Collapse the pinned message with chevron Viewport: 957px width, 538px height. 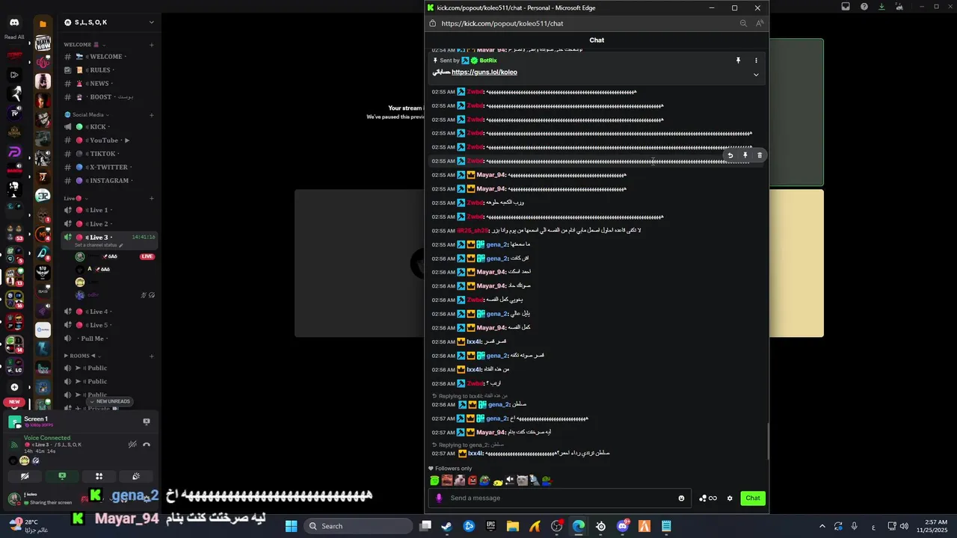pos(756,75)
